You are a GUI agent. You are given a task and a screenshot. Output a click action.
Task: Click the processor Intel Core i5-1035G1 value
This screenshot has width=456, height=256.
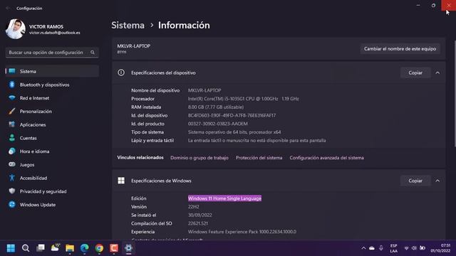click(x=243, y=99)
